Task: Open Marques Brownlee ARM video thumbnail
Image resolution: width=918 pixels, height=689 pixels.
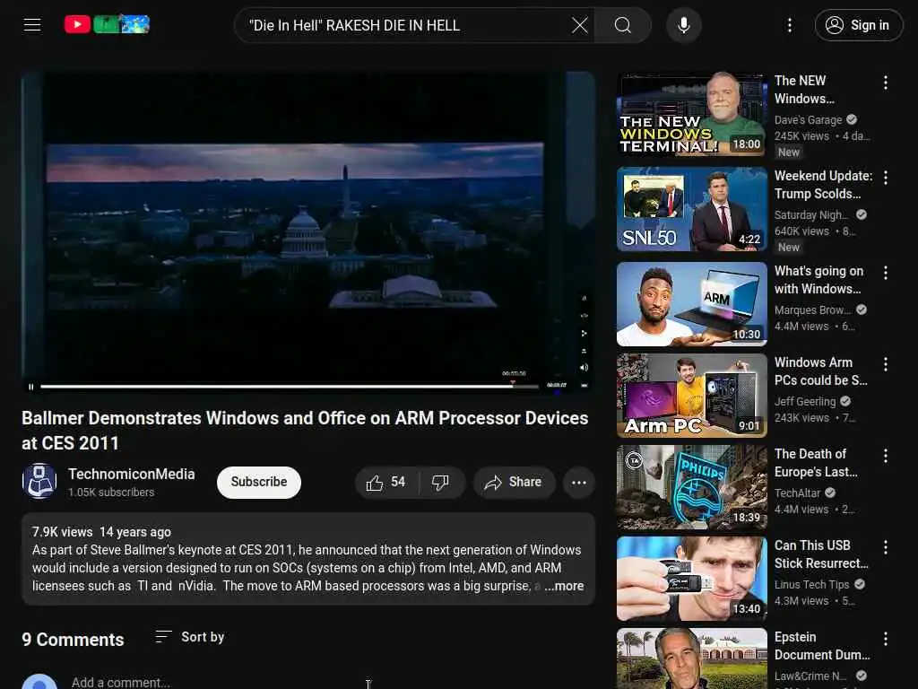Action: point(692,304)
